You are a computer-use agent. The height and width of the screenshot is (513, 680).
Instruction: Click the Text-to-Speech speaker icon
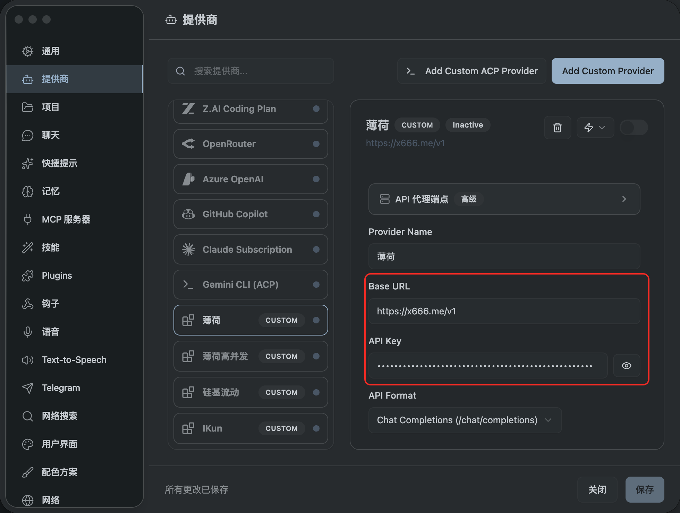click(28, 360)
